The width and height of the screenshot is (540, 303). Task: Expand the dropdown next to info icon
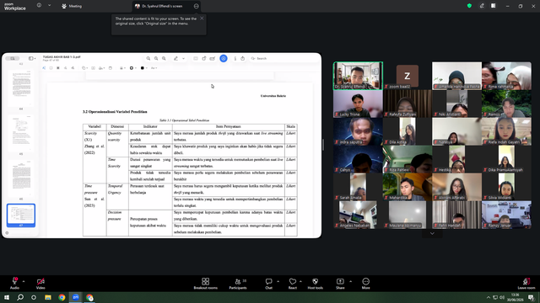(x=49, y=6)
